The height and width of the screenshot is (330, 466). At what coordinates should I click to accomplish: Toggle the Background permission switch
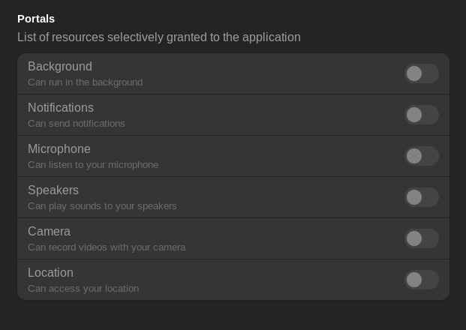point(422,73)
